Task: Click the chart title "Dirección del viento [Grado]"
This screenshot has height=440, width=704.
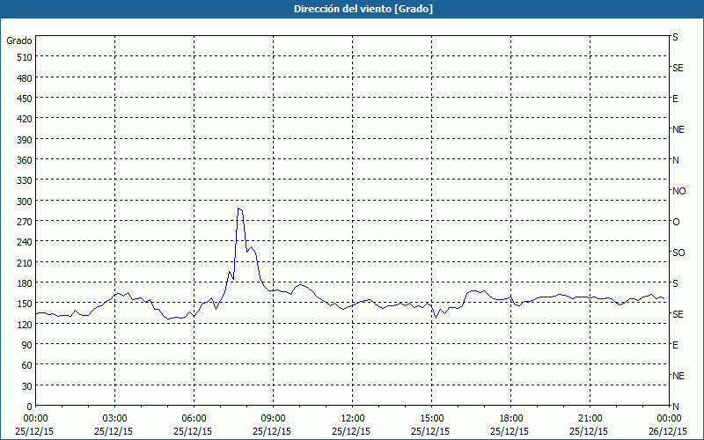Action: 363,9
